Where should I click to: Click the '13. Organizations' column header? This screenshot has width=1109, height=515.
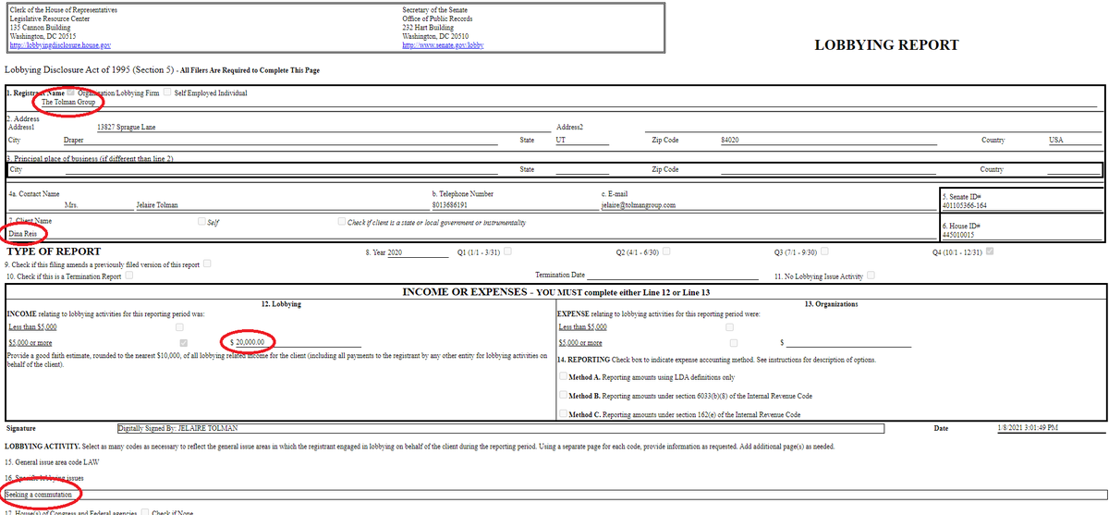click(831, 303)
